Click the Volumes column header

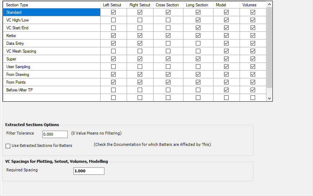253,5
